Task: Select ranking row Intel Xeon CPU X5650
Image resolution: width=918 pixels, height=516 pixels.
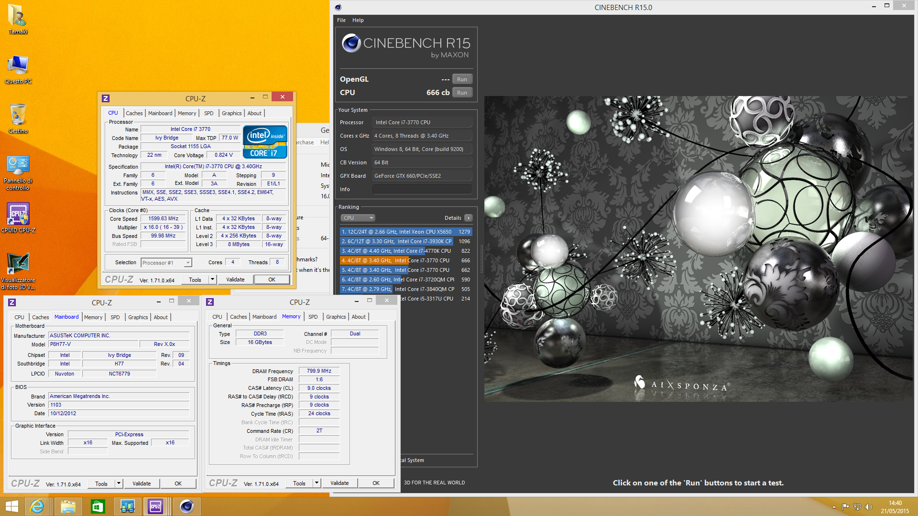Action: coord(406,232)
